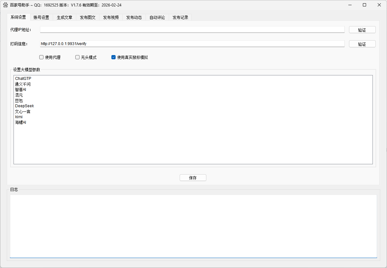Open the 生成文章 tab

[x=64, y=17]
